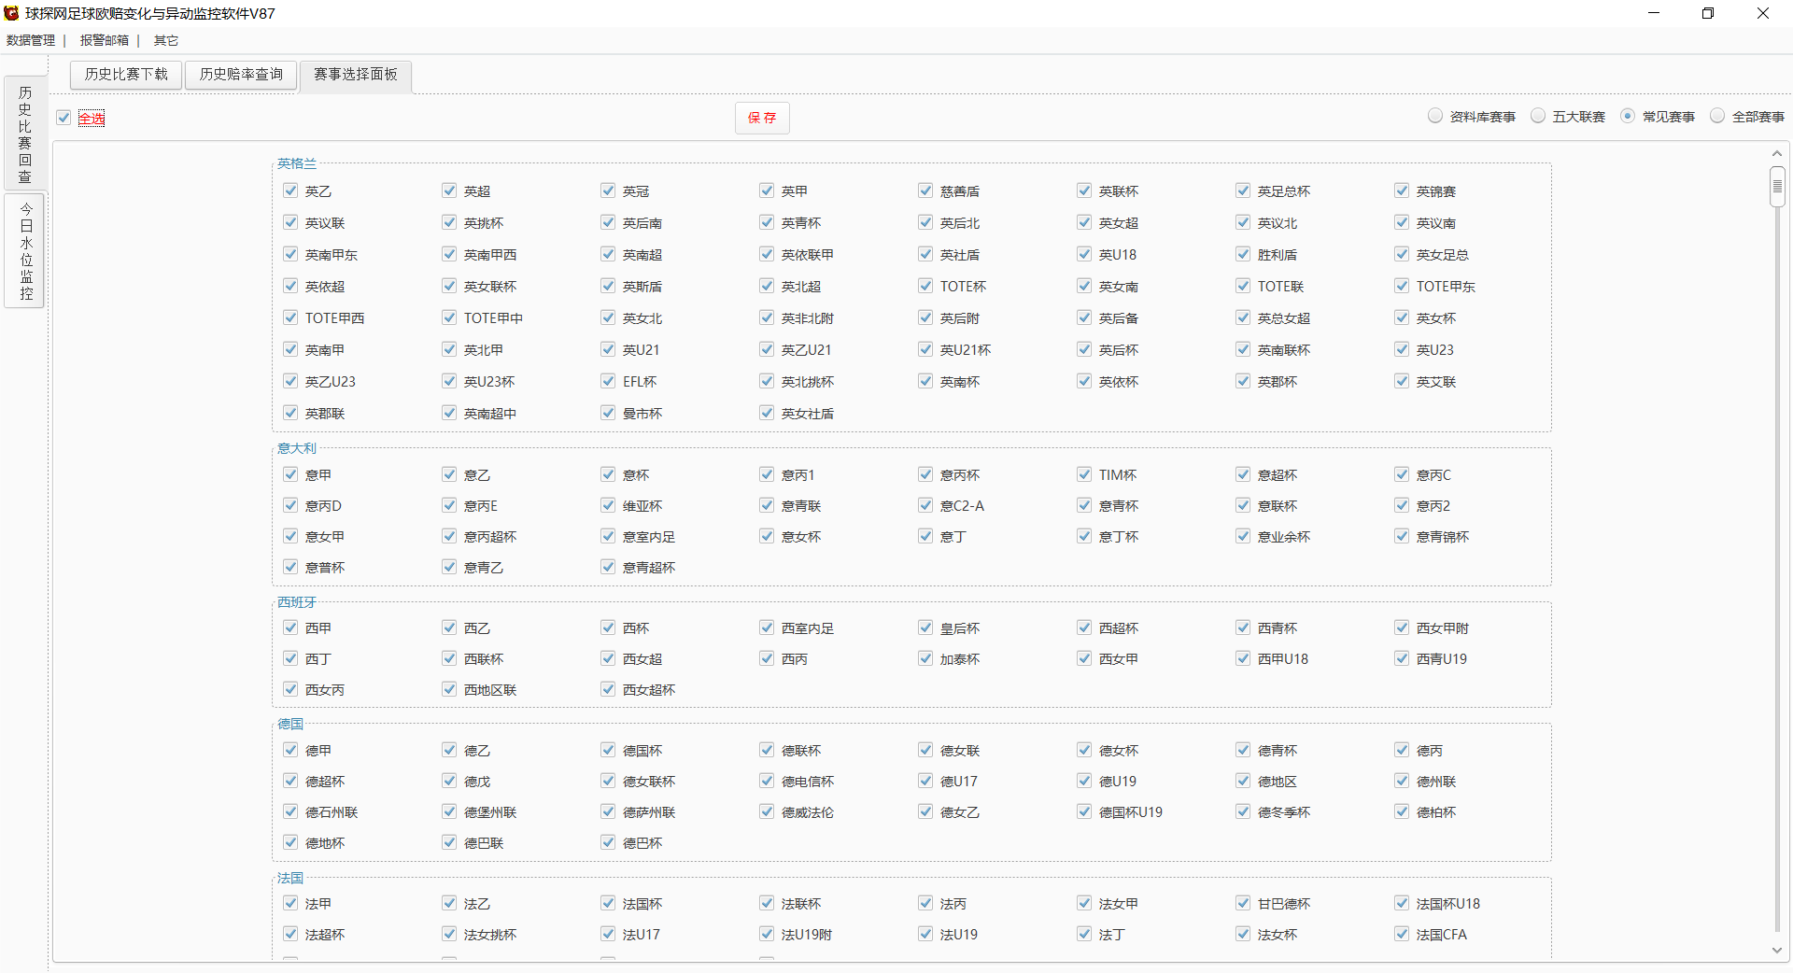The height and width of the screenshot is (973, 1793).
Task: Toggle the TOTE甲东 checkbox
Action: pos(1402,286)
